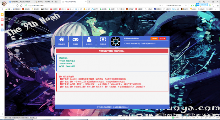Switch to the second browser tab
The width and height of the screenshot is (220, 120).
pos(48,2)
